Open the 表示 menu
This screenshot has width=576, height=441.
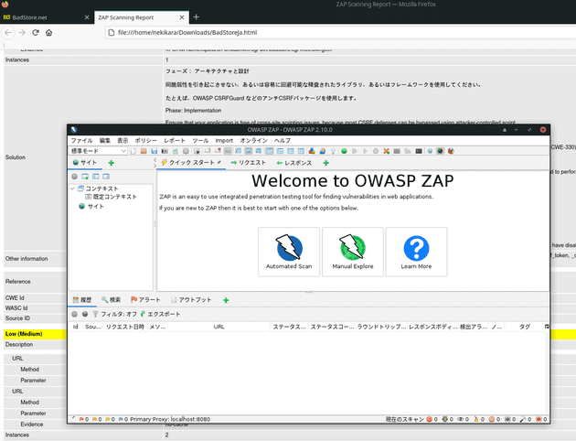click(x=123, y=141)
